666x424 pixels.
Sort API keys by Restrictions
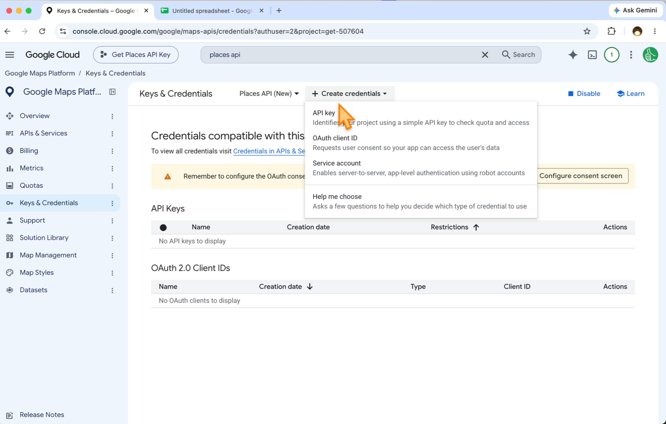pyautogui.click(x=454, y=227)
